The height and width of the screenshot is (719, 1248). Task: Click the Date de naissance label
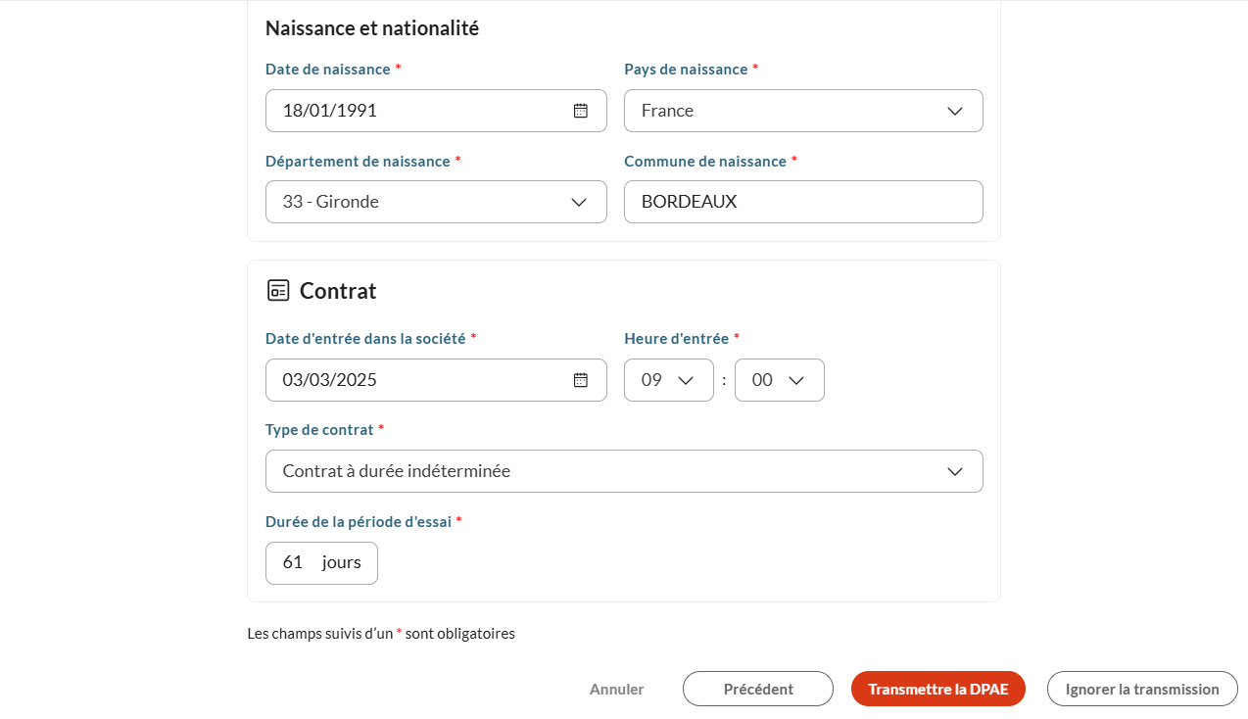point(328,70)
